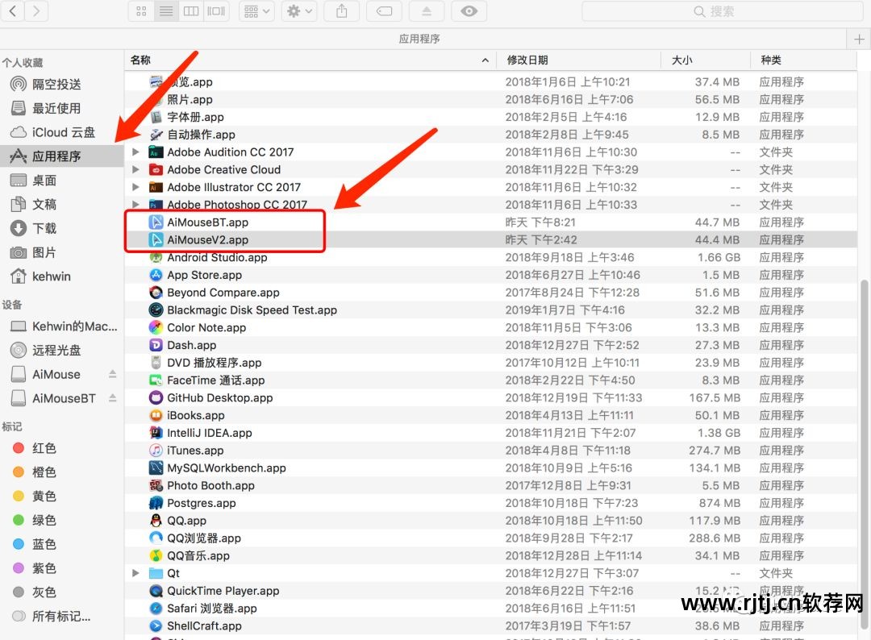Select the GitHub Desktop.app icon
Viewport: 871px width, 640px height.
pos(156,397)
